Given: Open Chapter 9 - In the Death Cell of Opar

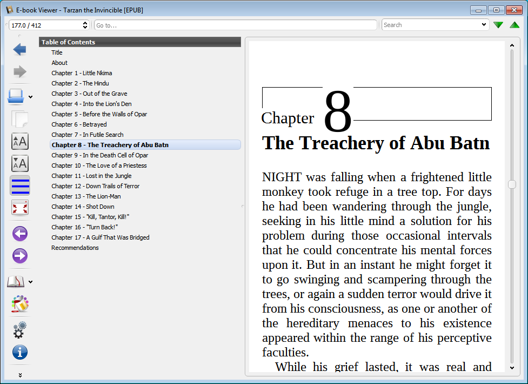Looking at the screenshot, I should point(99,155).
